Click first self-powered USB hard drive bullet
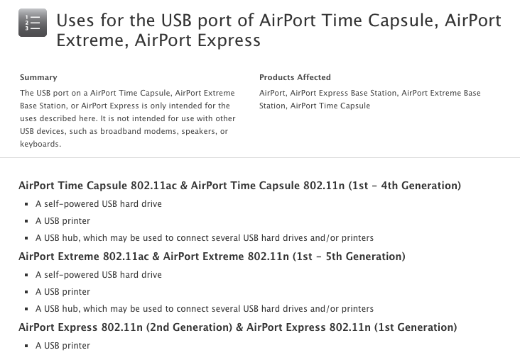This screenshot has height=355, width=520. click(x=99, y=204)
